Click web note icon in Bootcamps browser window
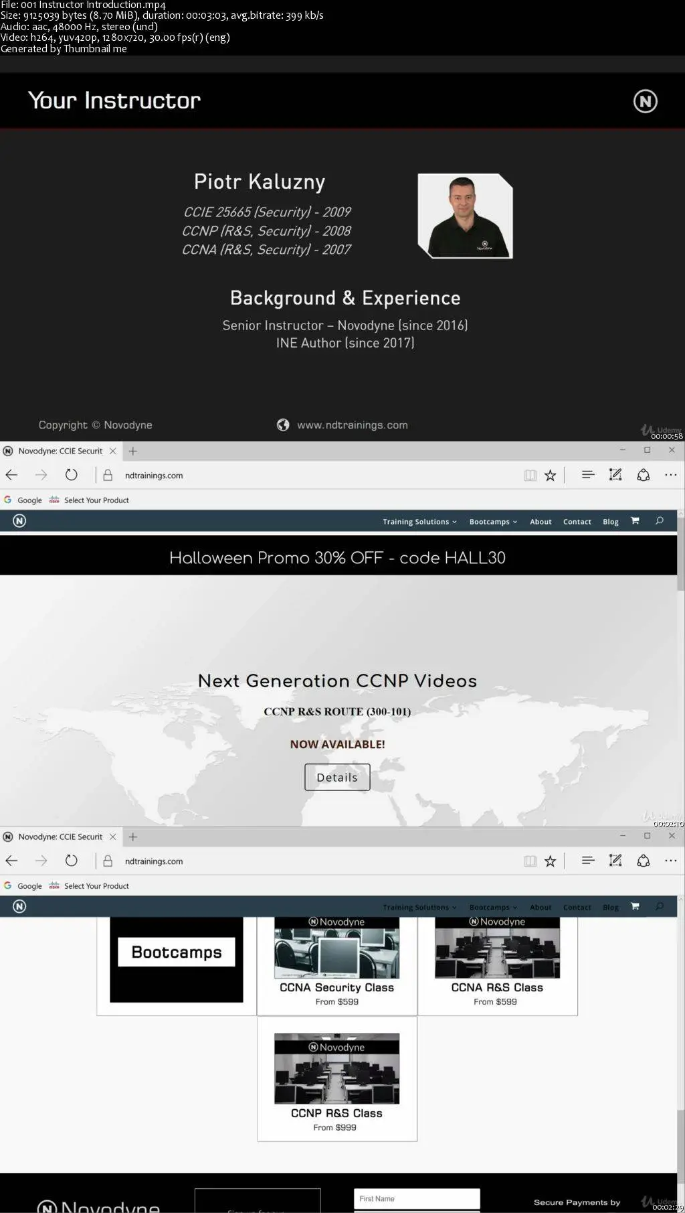 (x=615, y=861)
